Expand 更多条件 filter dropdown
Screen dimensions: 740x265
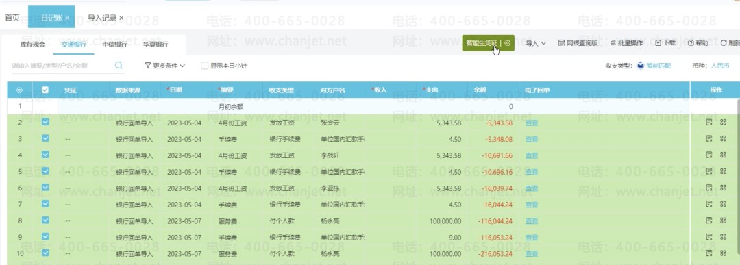tap(164, 66)
